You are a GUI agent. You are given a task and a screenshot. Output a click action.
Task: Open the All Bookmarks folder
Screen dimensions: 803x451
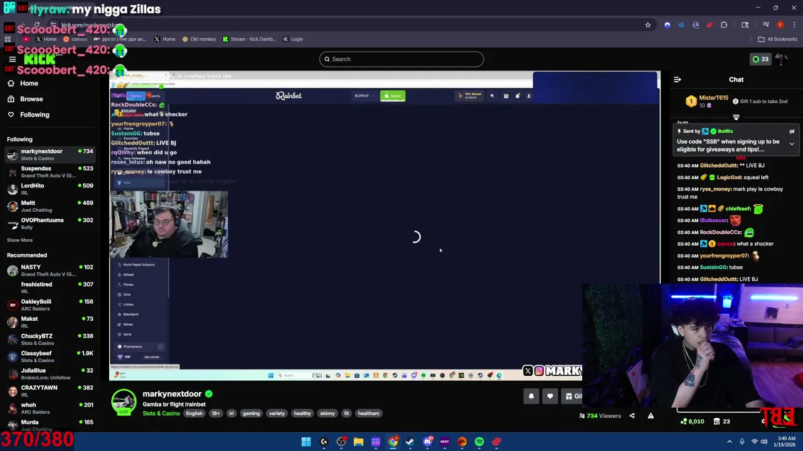(x=777, y=39)
